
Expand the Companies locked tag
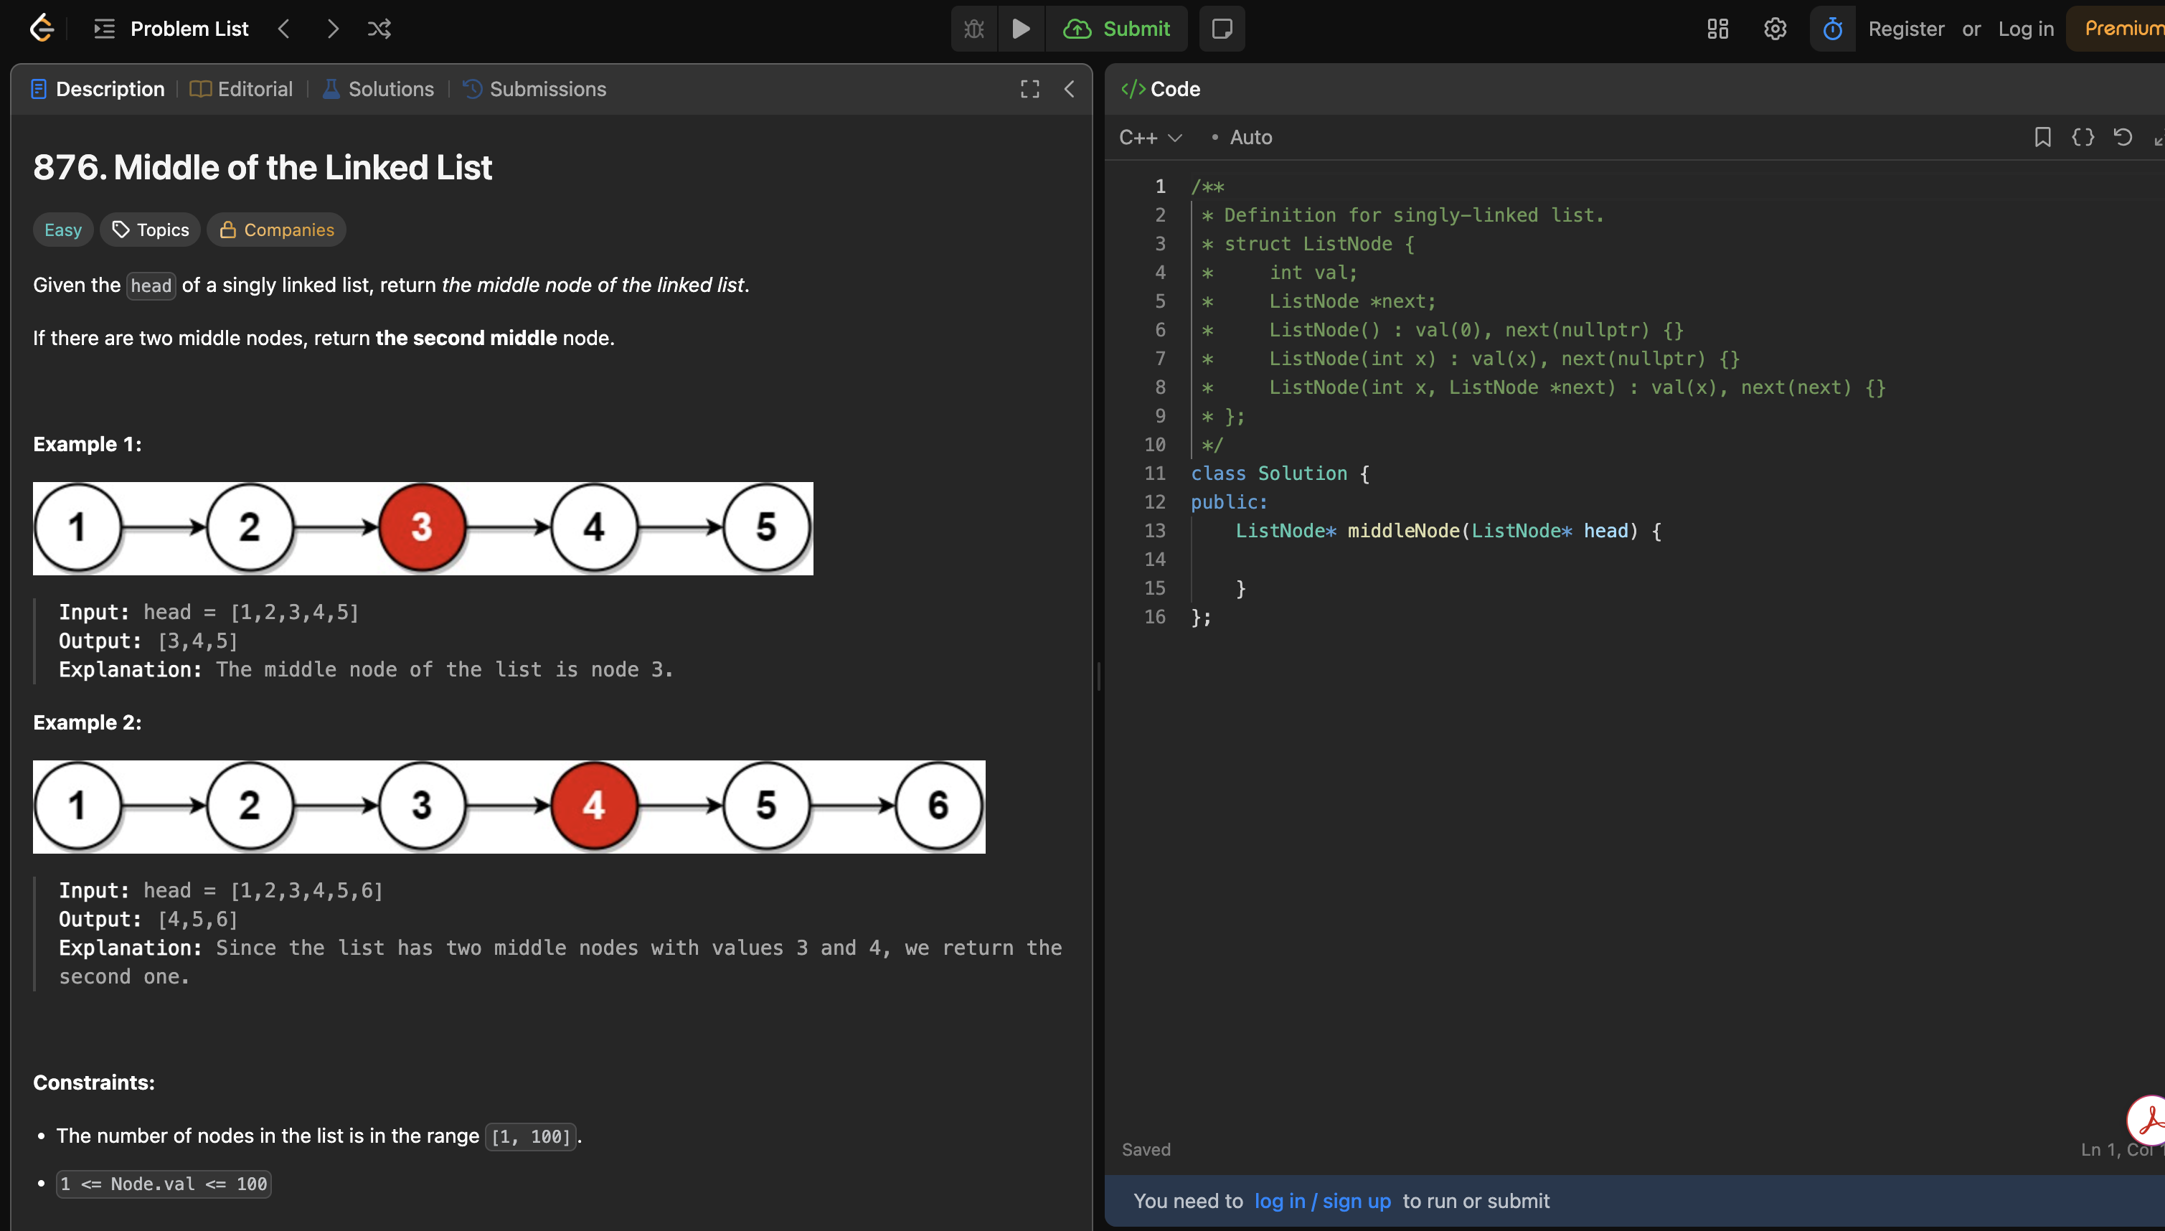point(276,230)
